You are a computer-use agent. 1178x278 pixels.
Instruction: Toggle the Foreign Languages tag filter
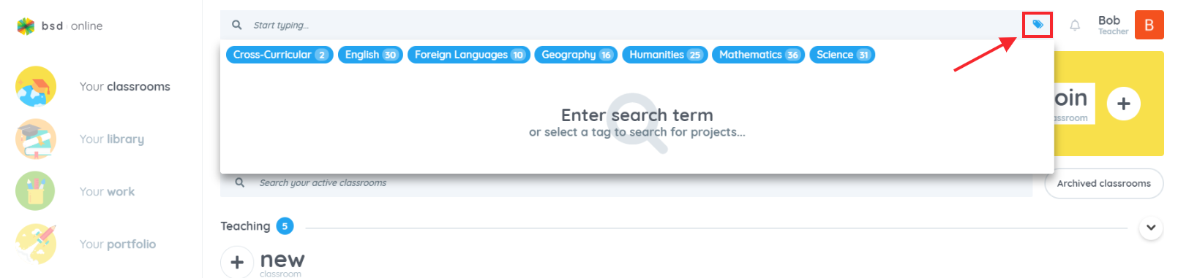(468, 55)
